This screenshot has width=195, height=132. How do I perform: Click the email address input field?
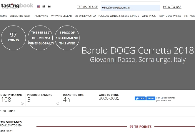pyautogui.click(x=130, y=8)
